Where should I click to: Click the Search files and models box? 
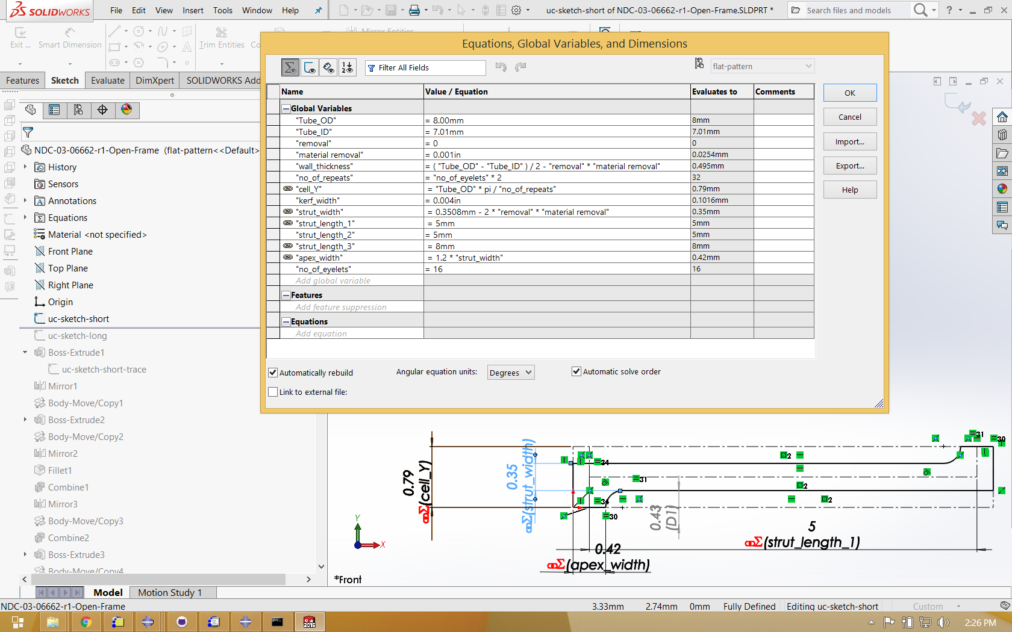849,10
